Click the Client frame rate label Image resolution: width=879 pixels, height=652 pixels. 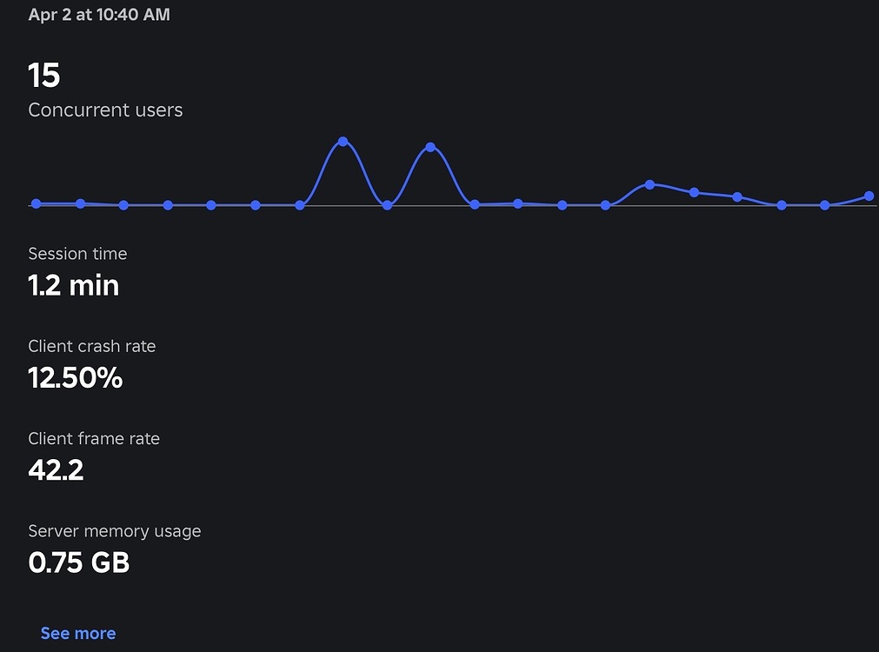click(x=94, y=438)
